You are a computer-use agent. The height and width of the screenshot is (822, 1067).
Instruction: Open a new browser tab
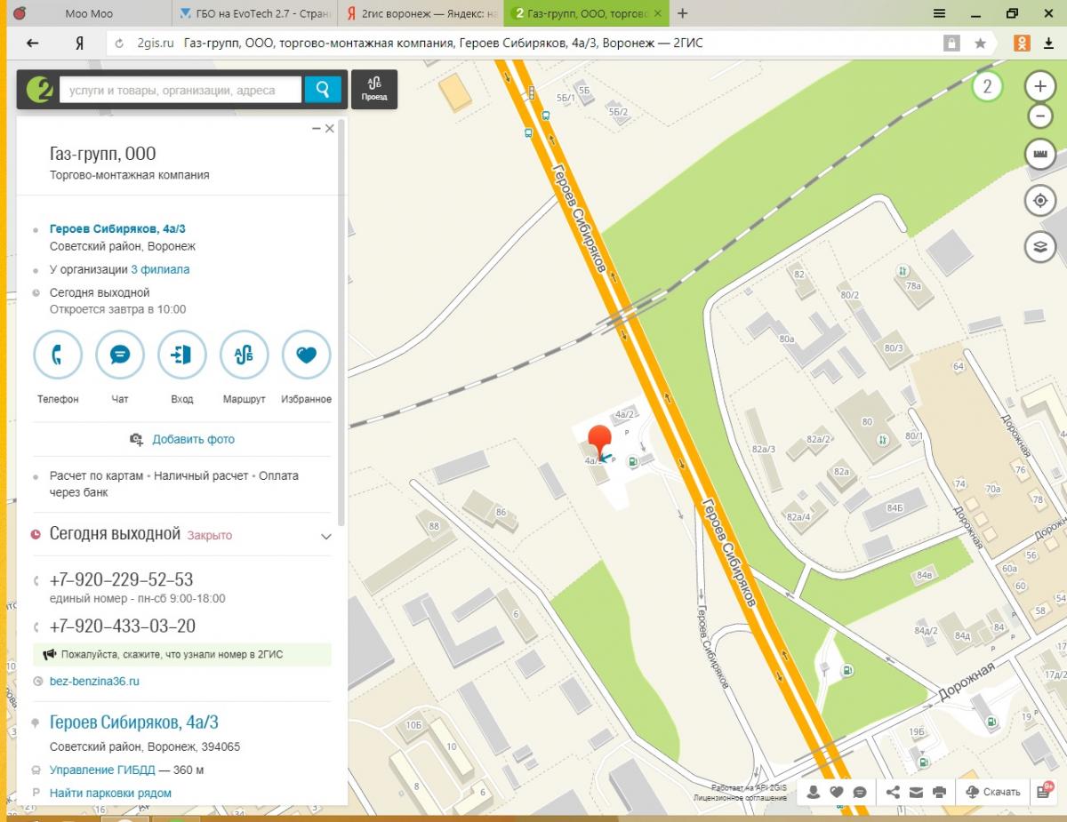pos(683,13)
